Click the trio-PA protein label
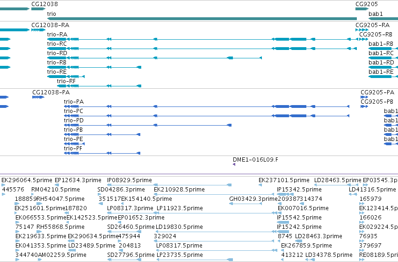Screen dimensions: 398x262 pos(74,102)
